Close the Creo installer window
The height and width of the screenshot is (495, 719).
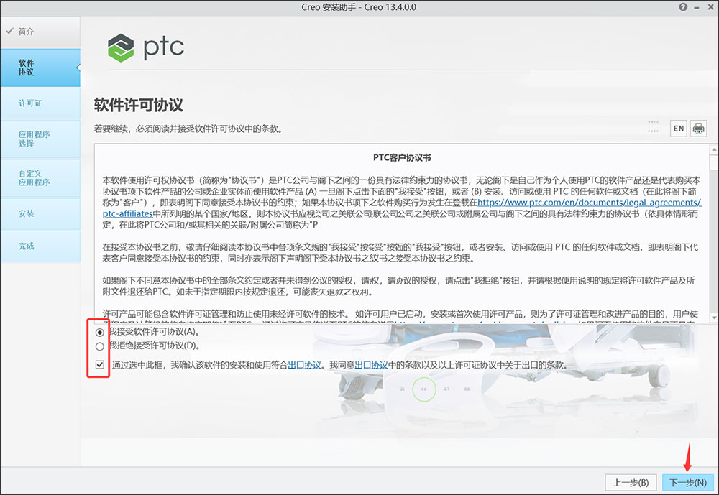click(711, 7)
